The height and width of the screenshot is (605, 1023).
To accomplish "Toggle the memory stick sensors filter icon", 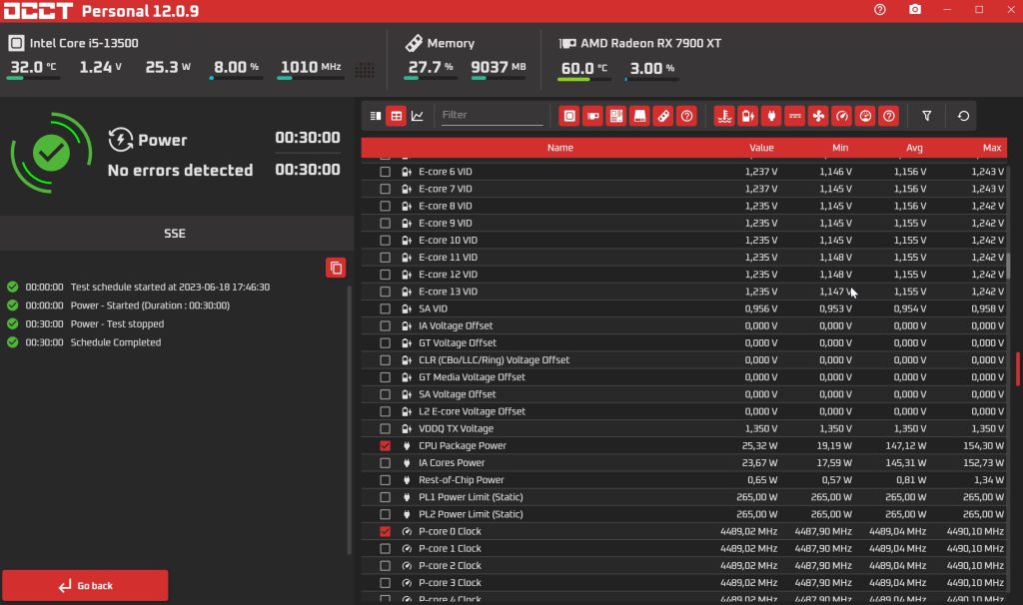I will click(x=663, y=116).
